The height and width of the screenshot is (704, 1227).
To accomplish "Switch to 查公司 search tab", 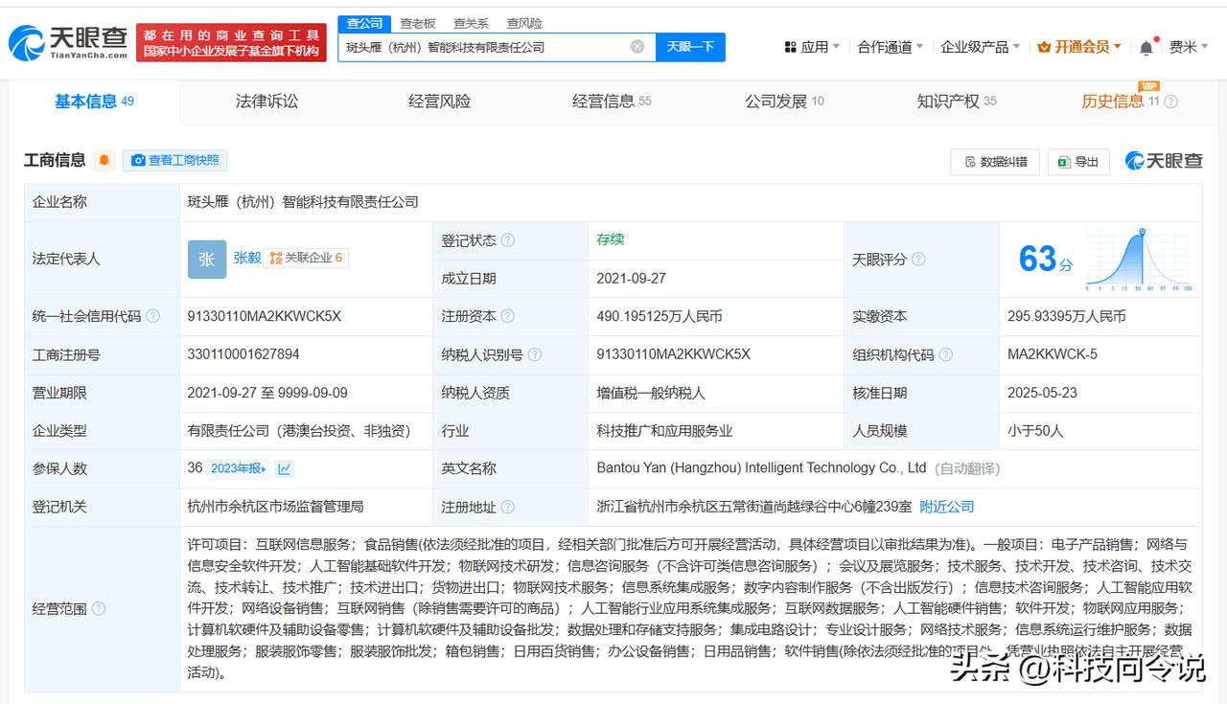I will tap(364, 23).
